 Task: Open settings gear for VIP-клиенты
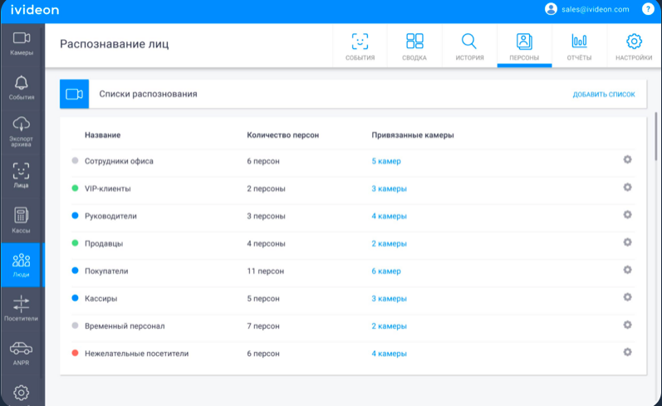coord(627,187)
